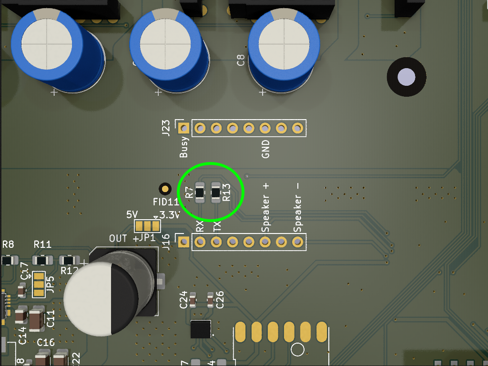488x366 pixels.
Task: Click the R8 resistor
Action: coord(8,260)
